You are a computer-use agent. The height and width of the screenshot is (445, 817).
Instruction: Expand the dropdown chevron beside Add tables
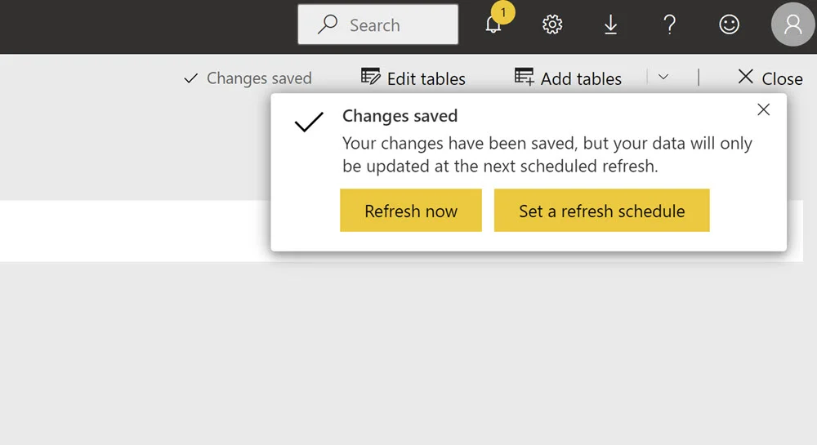(x=663, y=77)
